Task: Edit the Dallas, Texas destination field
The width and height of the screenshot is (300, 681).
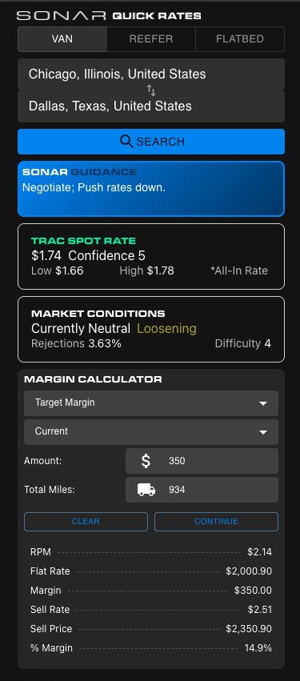Action: [x=151, y=106]
